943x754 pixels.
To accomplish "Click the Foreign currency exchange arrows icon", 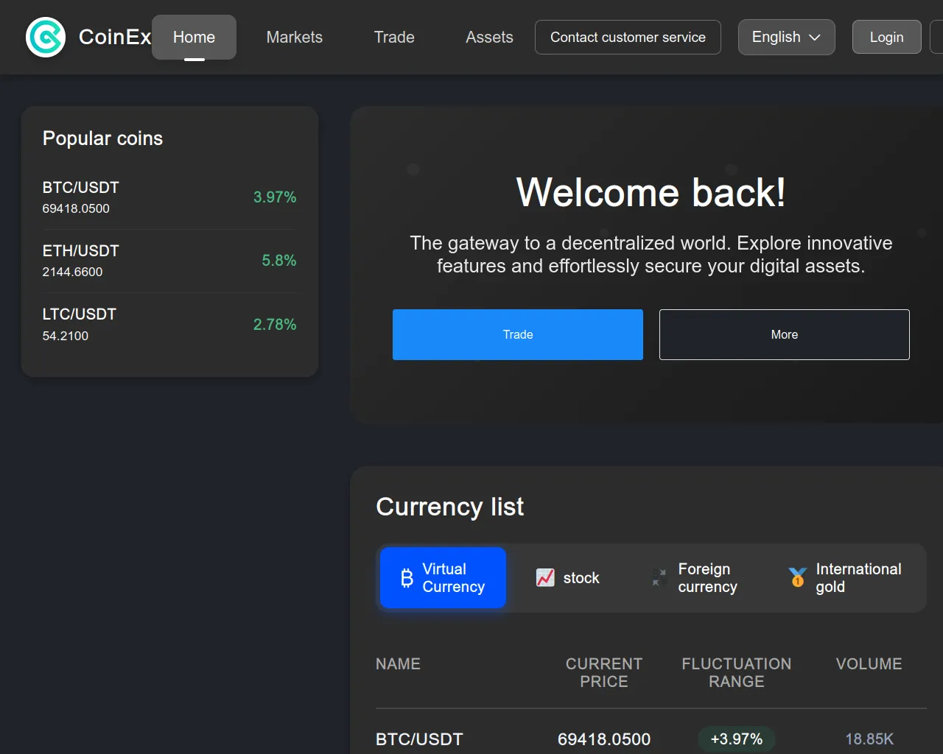I will 659,578.
